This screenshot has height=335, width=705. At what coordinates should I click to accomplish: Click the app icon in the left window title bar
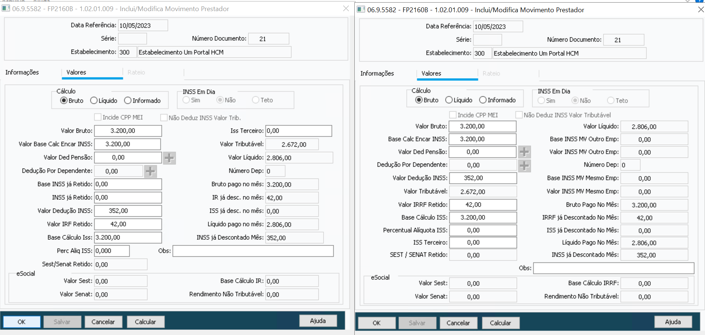[x=6, y=9]
